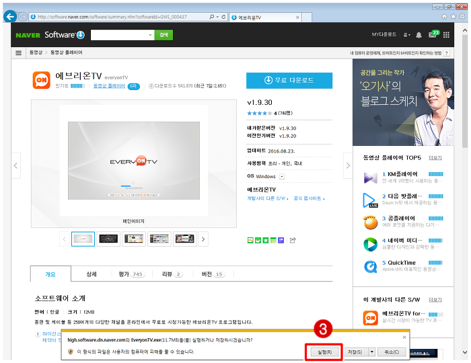Switch to the 상세 tab
The height and width of the screenshot is (363, 471).
(92, 274)
